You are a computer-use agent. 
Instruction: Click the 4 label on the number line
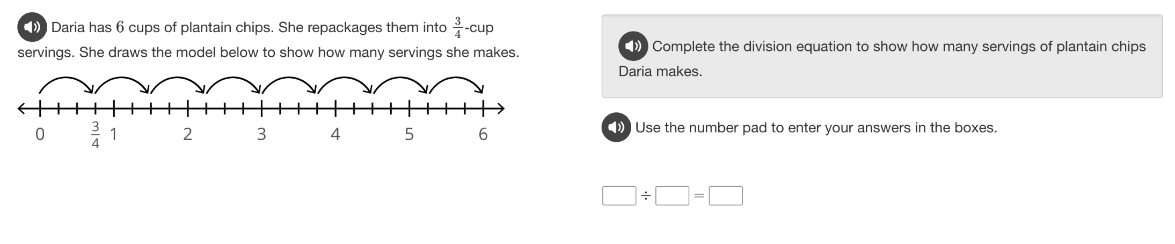tap(335, 134)
